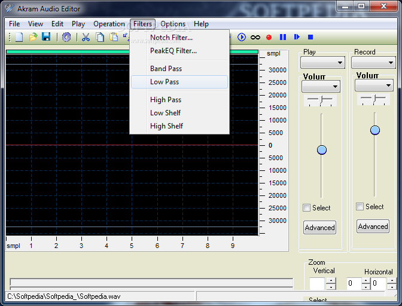Click the Akram Audio Editor title bar icon

coord(10,8)
